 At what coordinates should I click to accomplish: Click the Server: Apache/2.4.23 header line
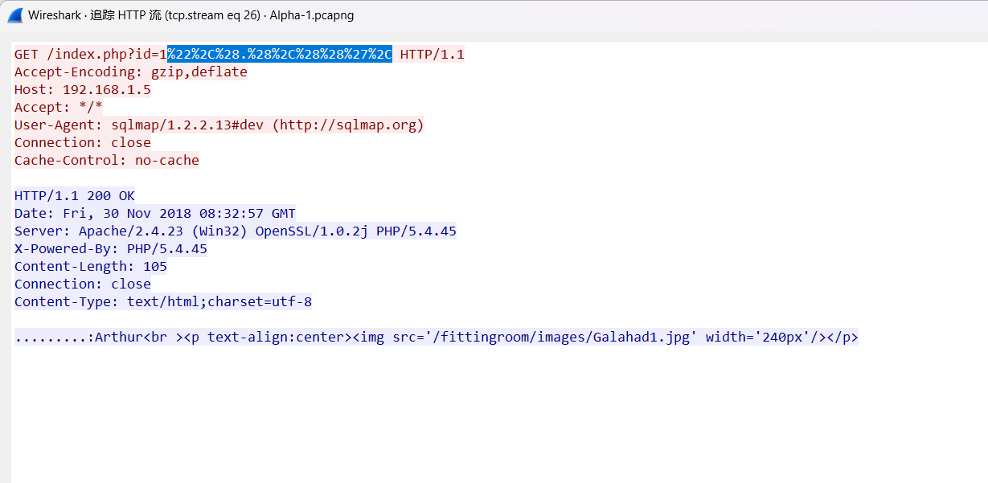236,231
